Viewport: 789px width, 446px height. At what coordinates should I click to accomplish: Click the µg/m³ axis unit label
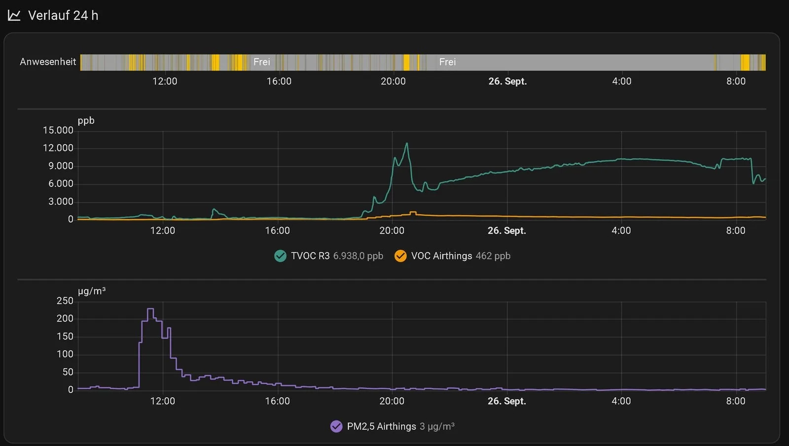[92, 291]
